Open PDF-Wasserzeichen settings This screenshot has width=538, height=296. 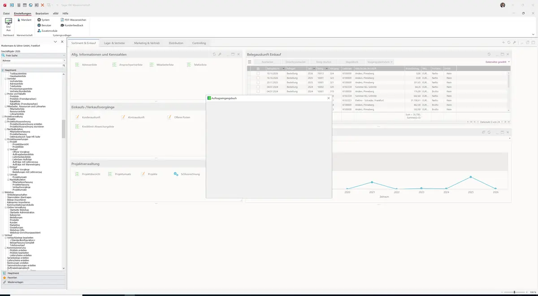[74, 20]
